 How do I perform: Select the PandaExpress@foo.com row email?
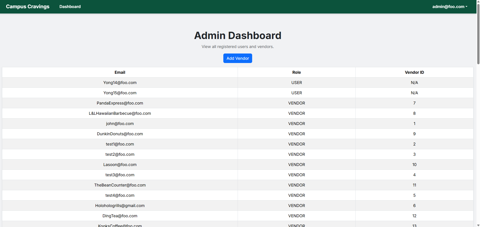[120, 103]
